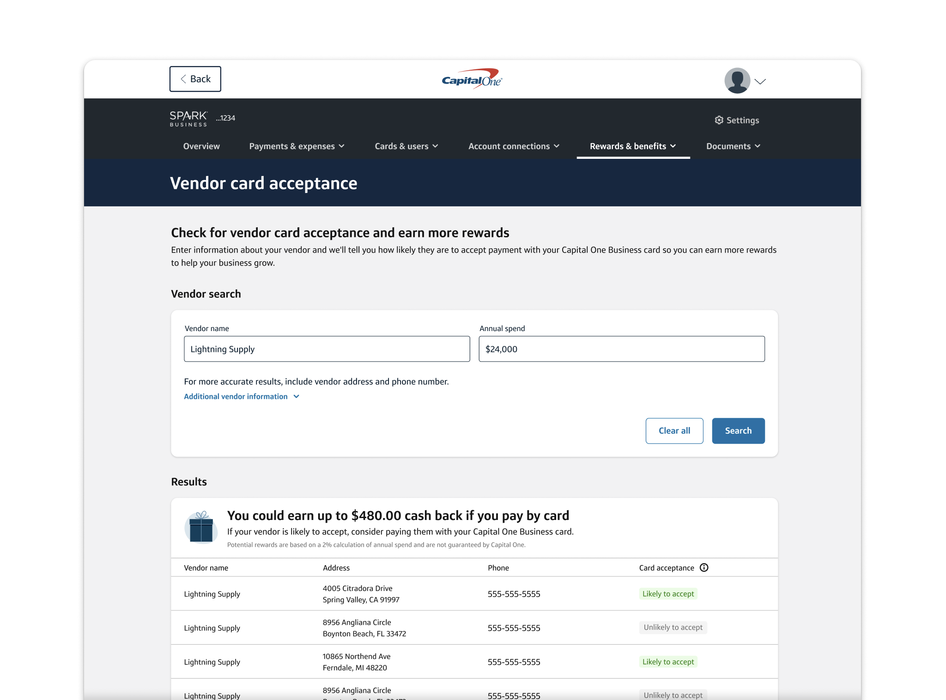Image resolution: width=946 pixels, height=700 pixels.
Task: Select the first Likely to accept badge
Action: (x=668, y=594)
